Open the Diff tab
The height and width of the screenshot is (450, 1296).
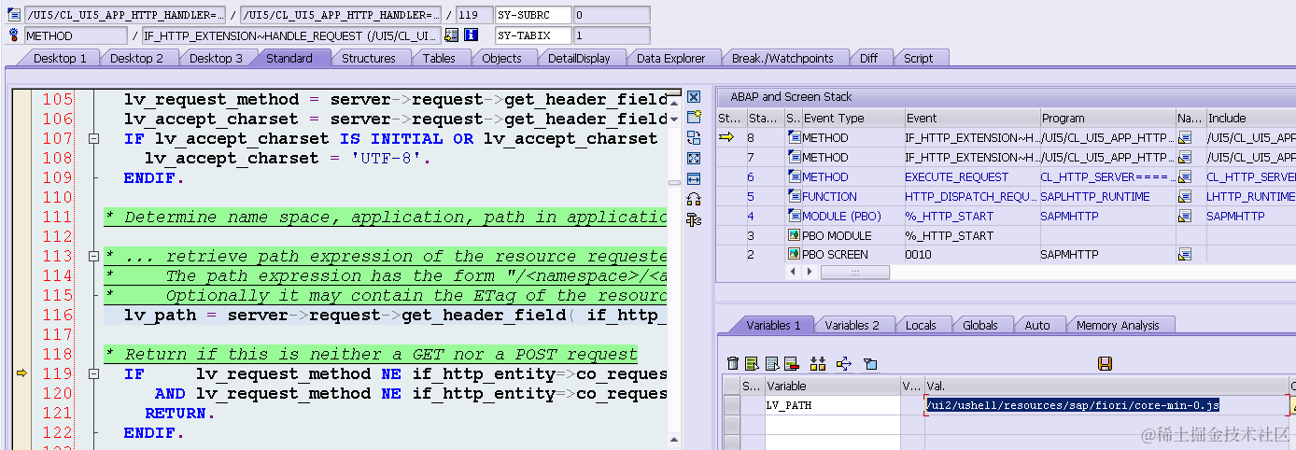pyautogui.click(x=869, y=58)
